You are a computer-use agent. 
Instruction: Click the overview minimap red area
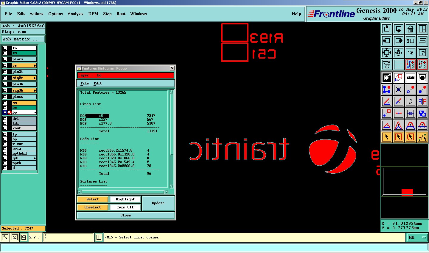pos(407,192)
